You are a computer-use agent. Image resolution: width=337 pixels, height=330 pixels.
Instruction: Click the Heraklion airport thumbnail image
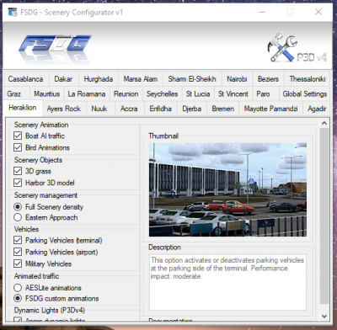[x=227, y=189]
